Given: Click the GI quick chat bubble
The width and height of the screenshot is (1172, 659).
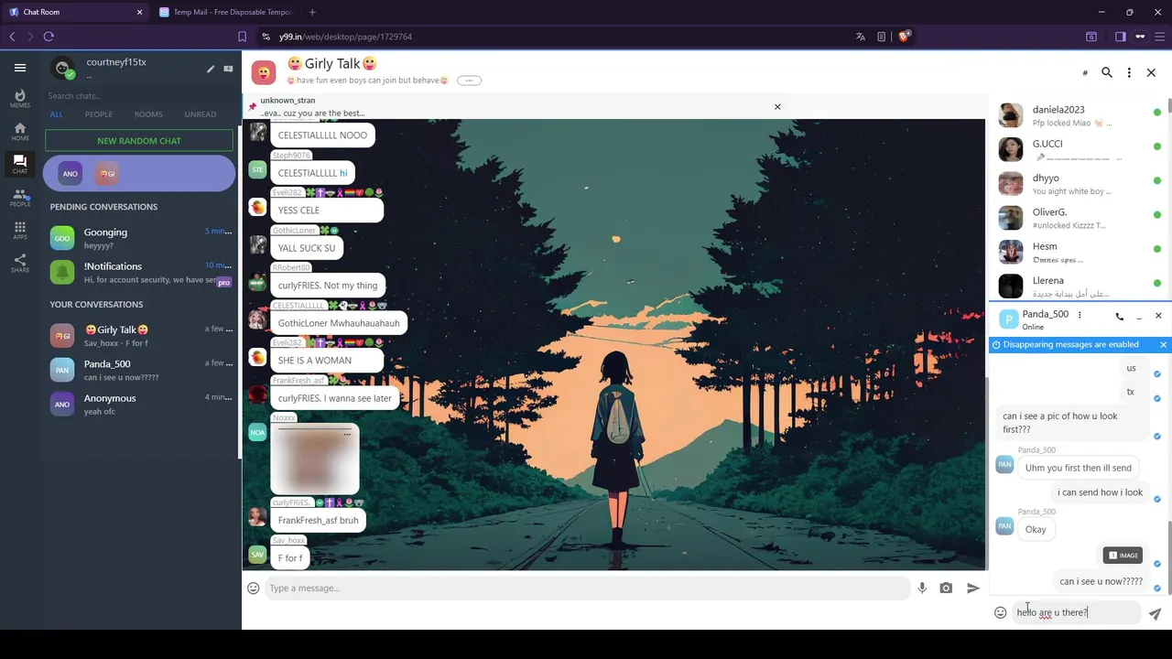Looking at the screenshot, I should [107, 173].
